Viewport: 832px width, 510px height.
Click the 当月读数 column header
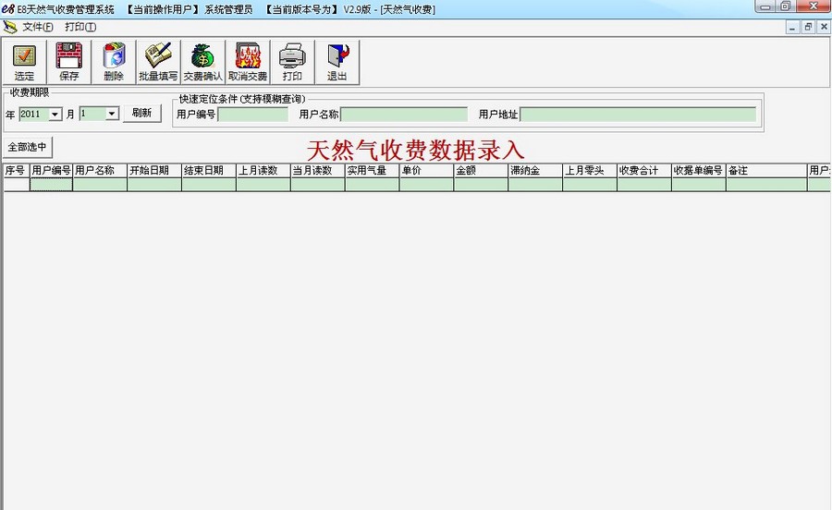[317, 171]
